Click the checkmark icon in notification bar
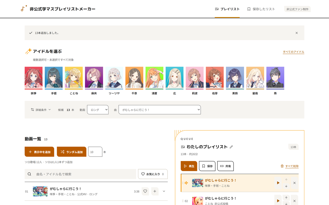The height and width of the screenshot is (205, 329). pos(31,33)
